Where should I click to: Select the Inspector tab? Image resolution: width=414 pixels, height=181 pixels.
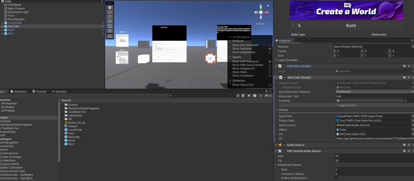click(283, 40)
